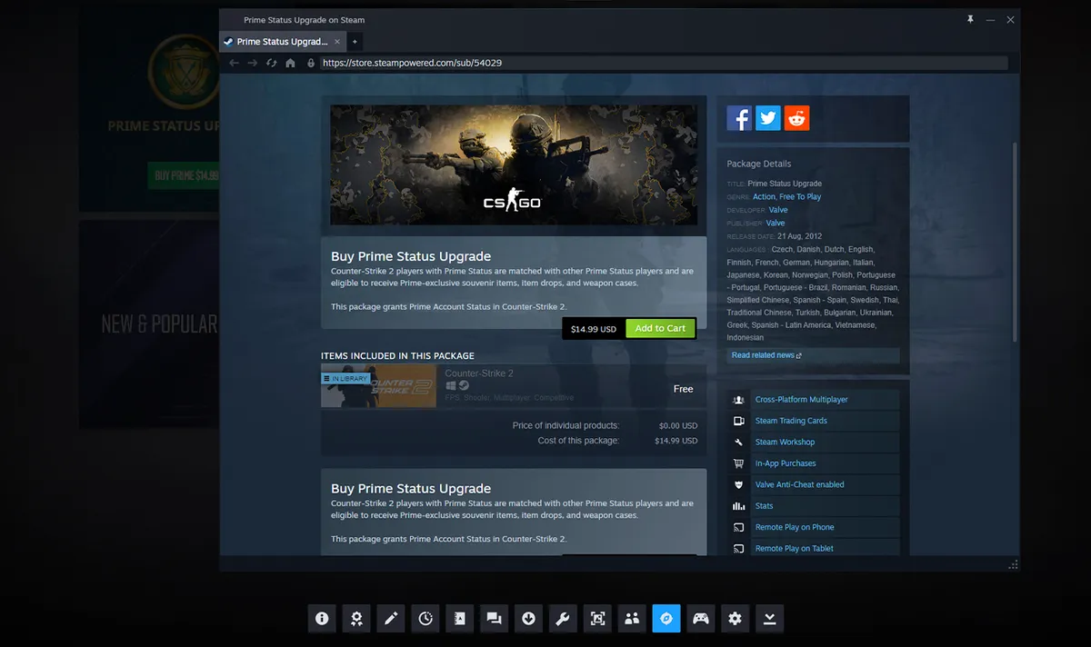The height and width of the screenshot is (647, 1091).
Task: Click the Valve Anti-Cheat shield icon
Action: [739, 485]
